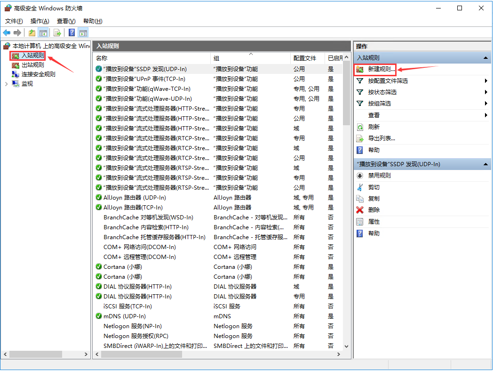Click 帮助 under 入站规则 actions section
The image size is (493, 371).
[x=374, y=150]
